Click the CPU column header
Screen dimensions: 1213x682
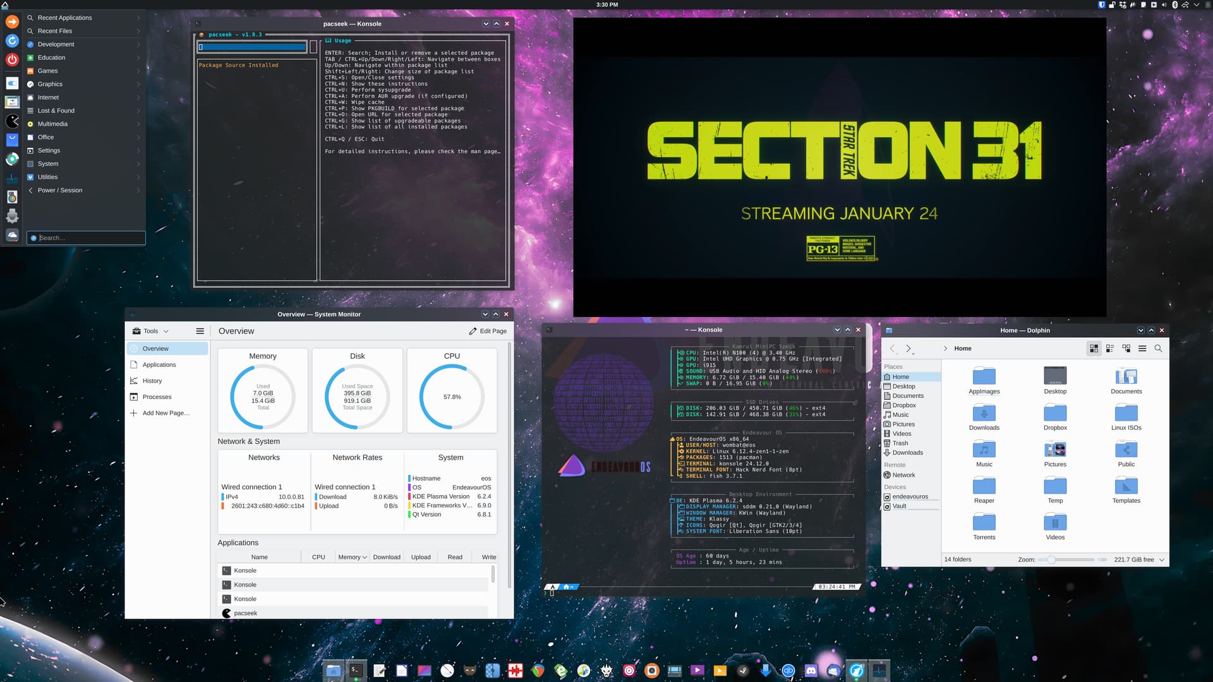tap(318, 557)
